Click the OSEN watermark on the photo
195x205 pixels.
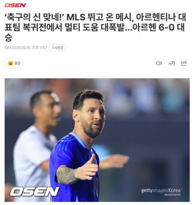click(x=34, y=192)
